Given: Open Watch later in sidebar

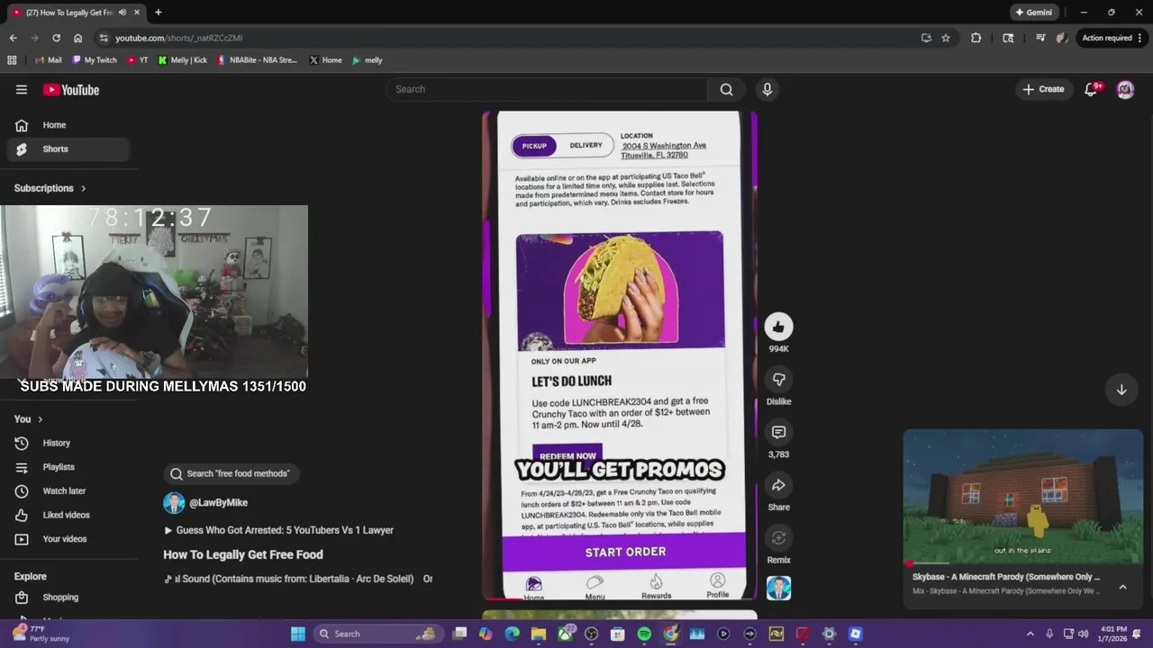Looking at the screenshot, I should pos(68,491).
